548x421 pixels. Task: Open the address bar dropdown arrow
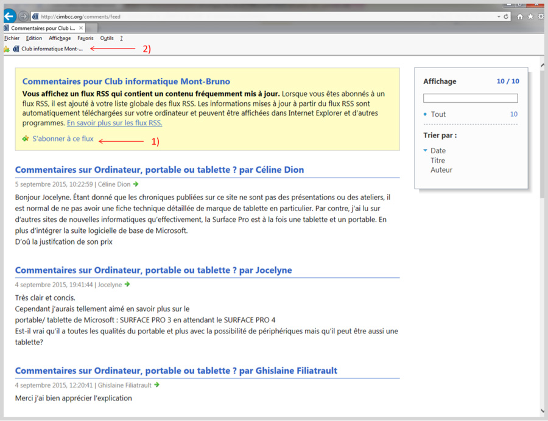[x=498, y=16]
